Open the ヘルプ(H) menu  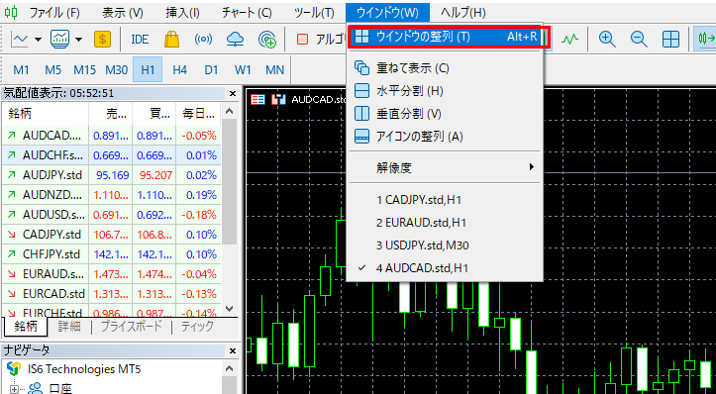point(463,13)
